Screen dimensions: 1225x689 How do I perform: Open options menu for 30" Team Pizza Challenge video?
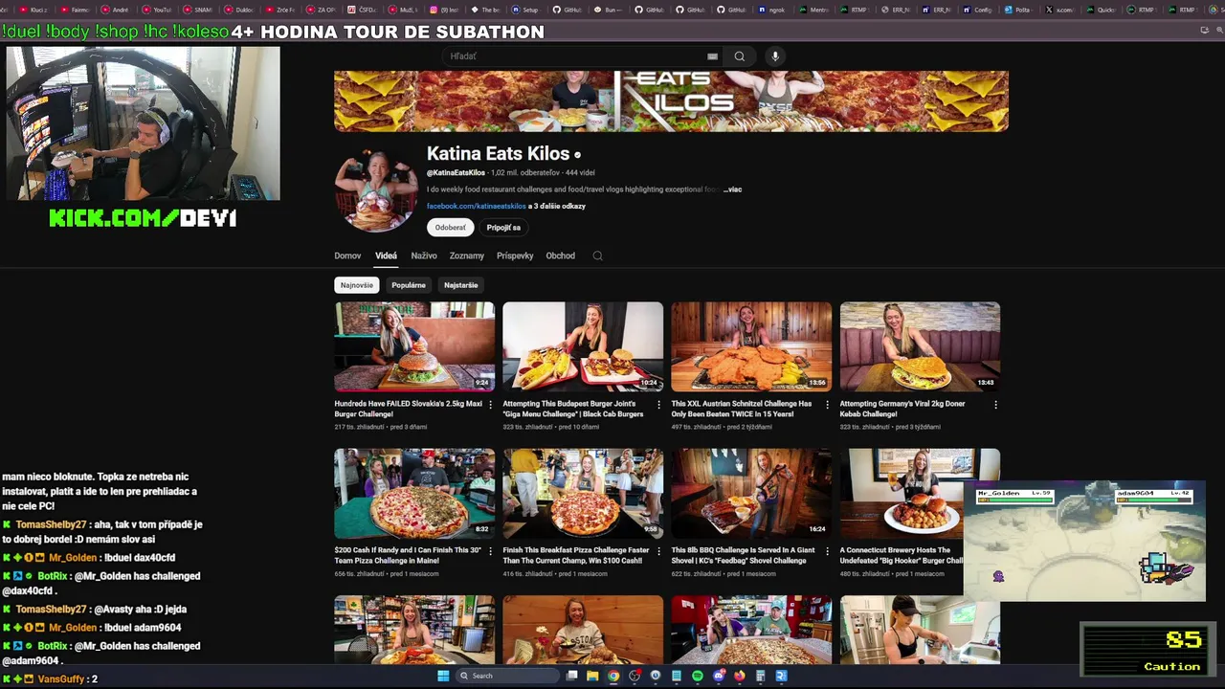[x=491, y=551]
